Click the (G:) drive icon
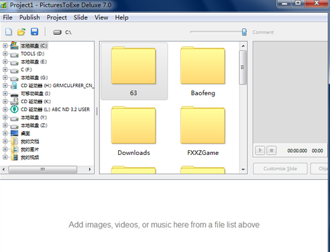Screen dimensions: 330x252 (14, 78)
